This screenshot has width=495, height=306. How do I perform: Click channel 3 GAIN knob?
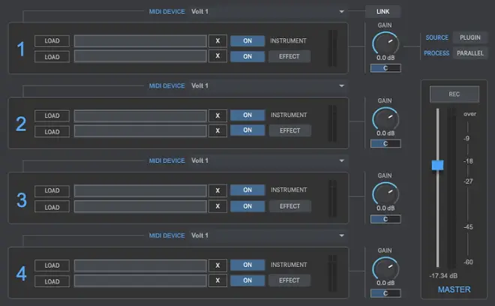tap(385, 194)
